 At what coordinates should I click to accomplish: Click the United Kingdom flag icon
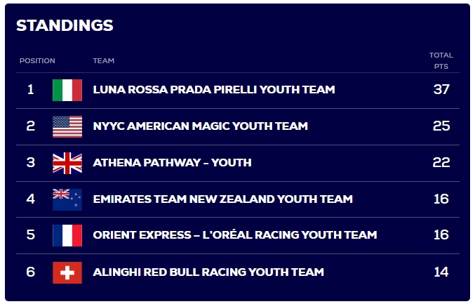tap(67, 163)
